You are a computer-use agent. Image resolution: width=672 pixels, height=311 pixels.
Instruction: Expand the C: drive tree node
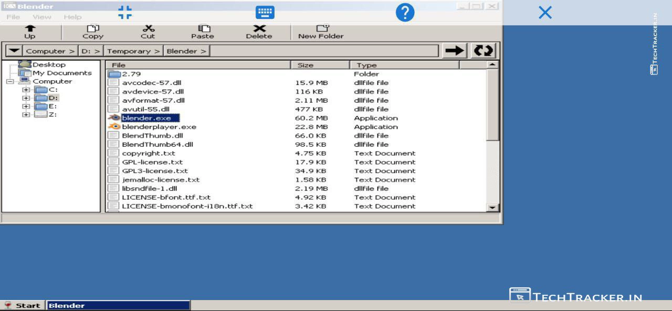click(26, 90)
